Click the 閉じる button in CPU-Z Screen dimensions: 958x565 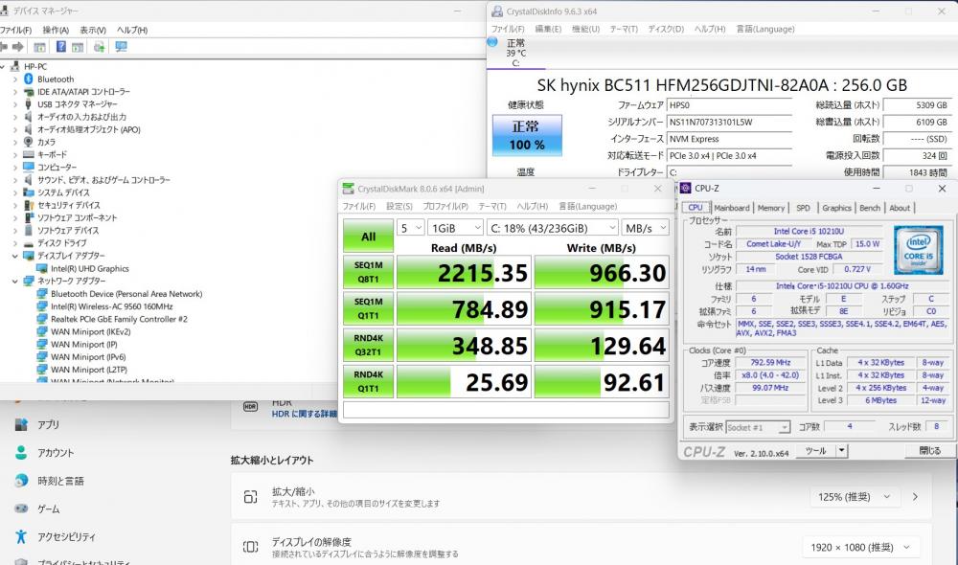pos(930,451)
